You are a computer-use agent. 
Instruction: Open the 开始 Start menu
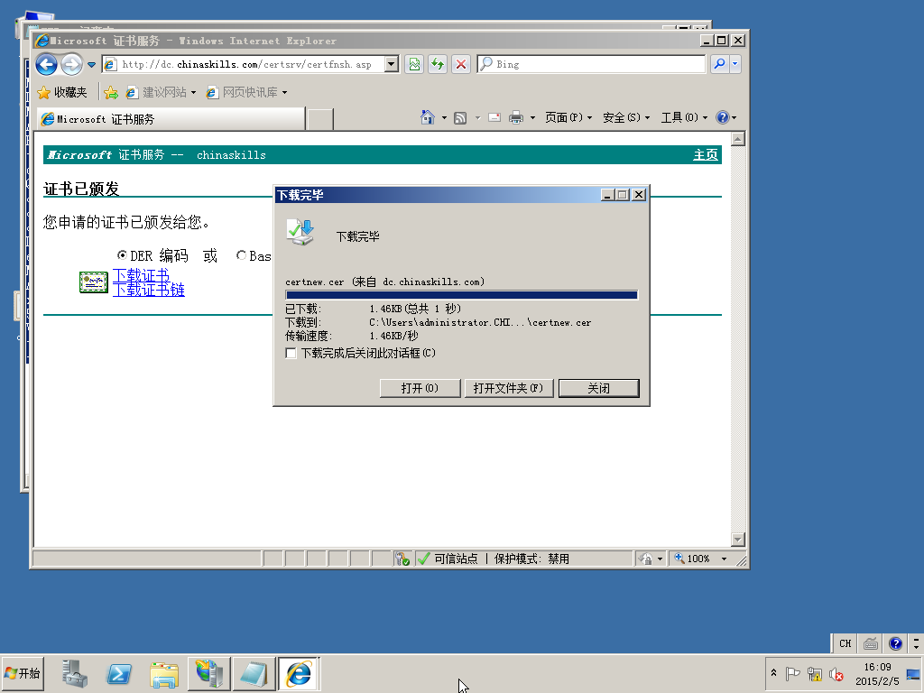[23, 673]
